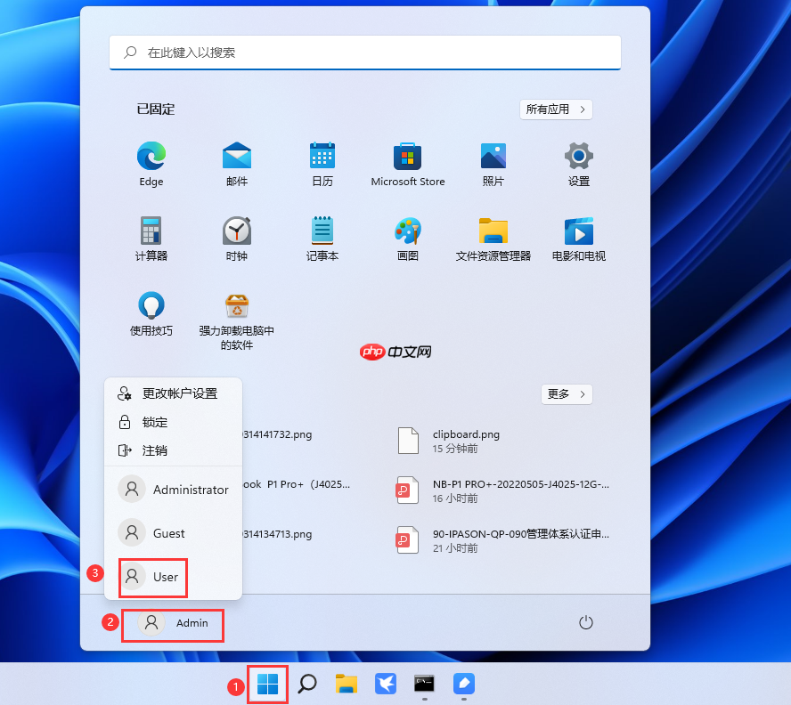Screen dimensions: 791x705
Task: Open Microsoft Store
Action: click(407, 163)
